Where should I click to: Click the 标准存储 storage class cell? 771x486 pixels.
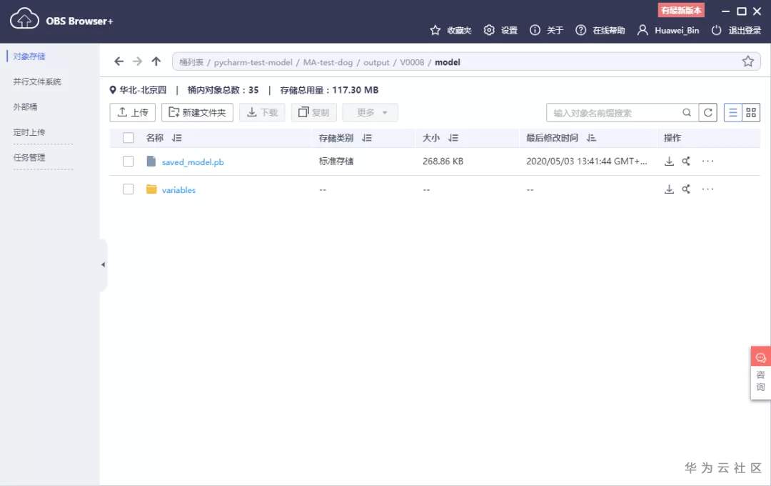click(336, 161)
